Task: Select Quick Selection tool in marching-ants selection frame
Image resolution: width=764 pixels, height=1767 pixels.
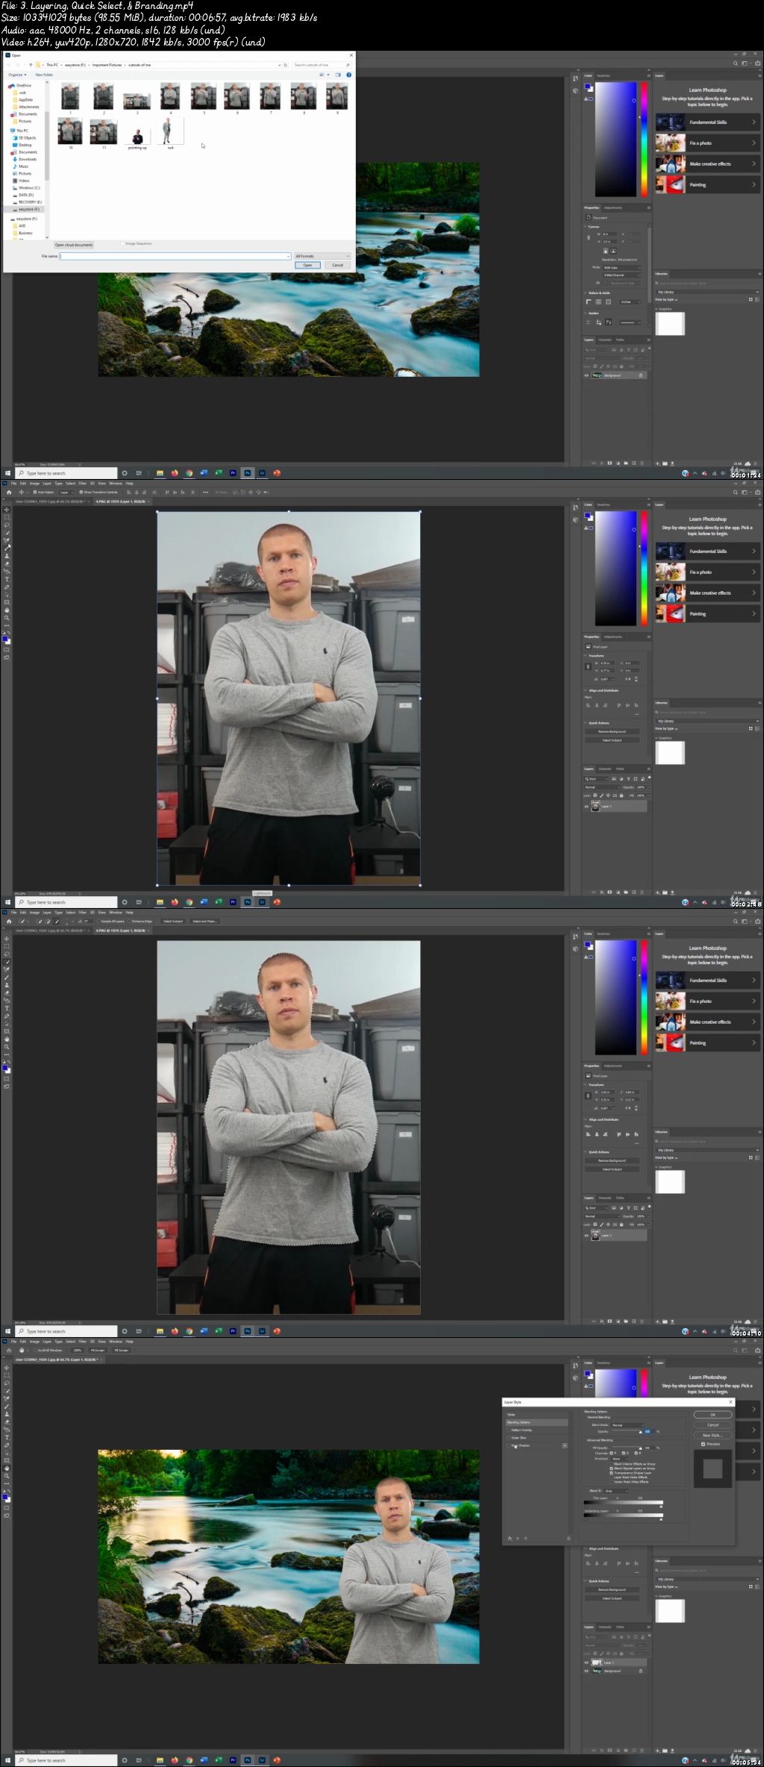Action: click(7, 962)
